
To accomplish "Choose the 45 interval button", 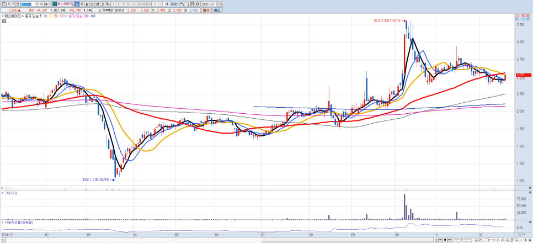I will pos(144,4).
